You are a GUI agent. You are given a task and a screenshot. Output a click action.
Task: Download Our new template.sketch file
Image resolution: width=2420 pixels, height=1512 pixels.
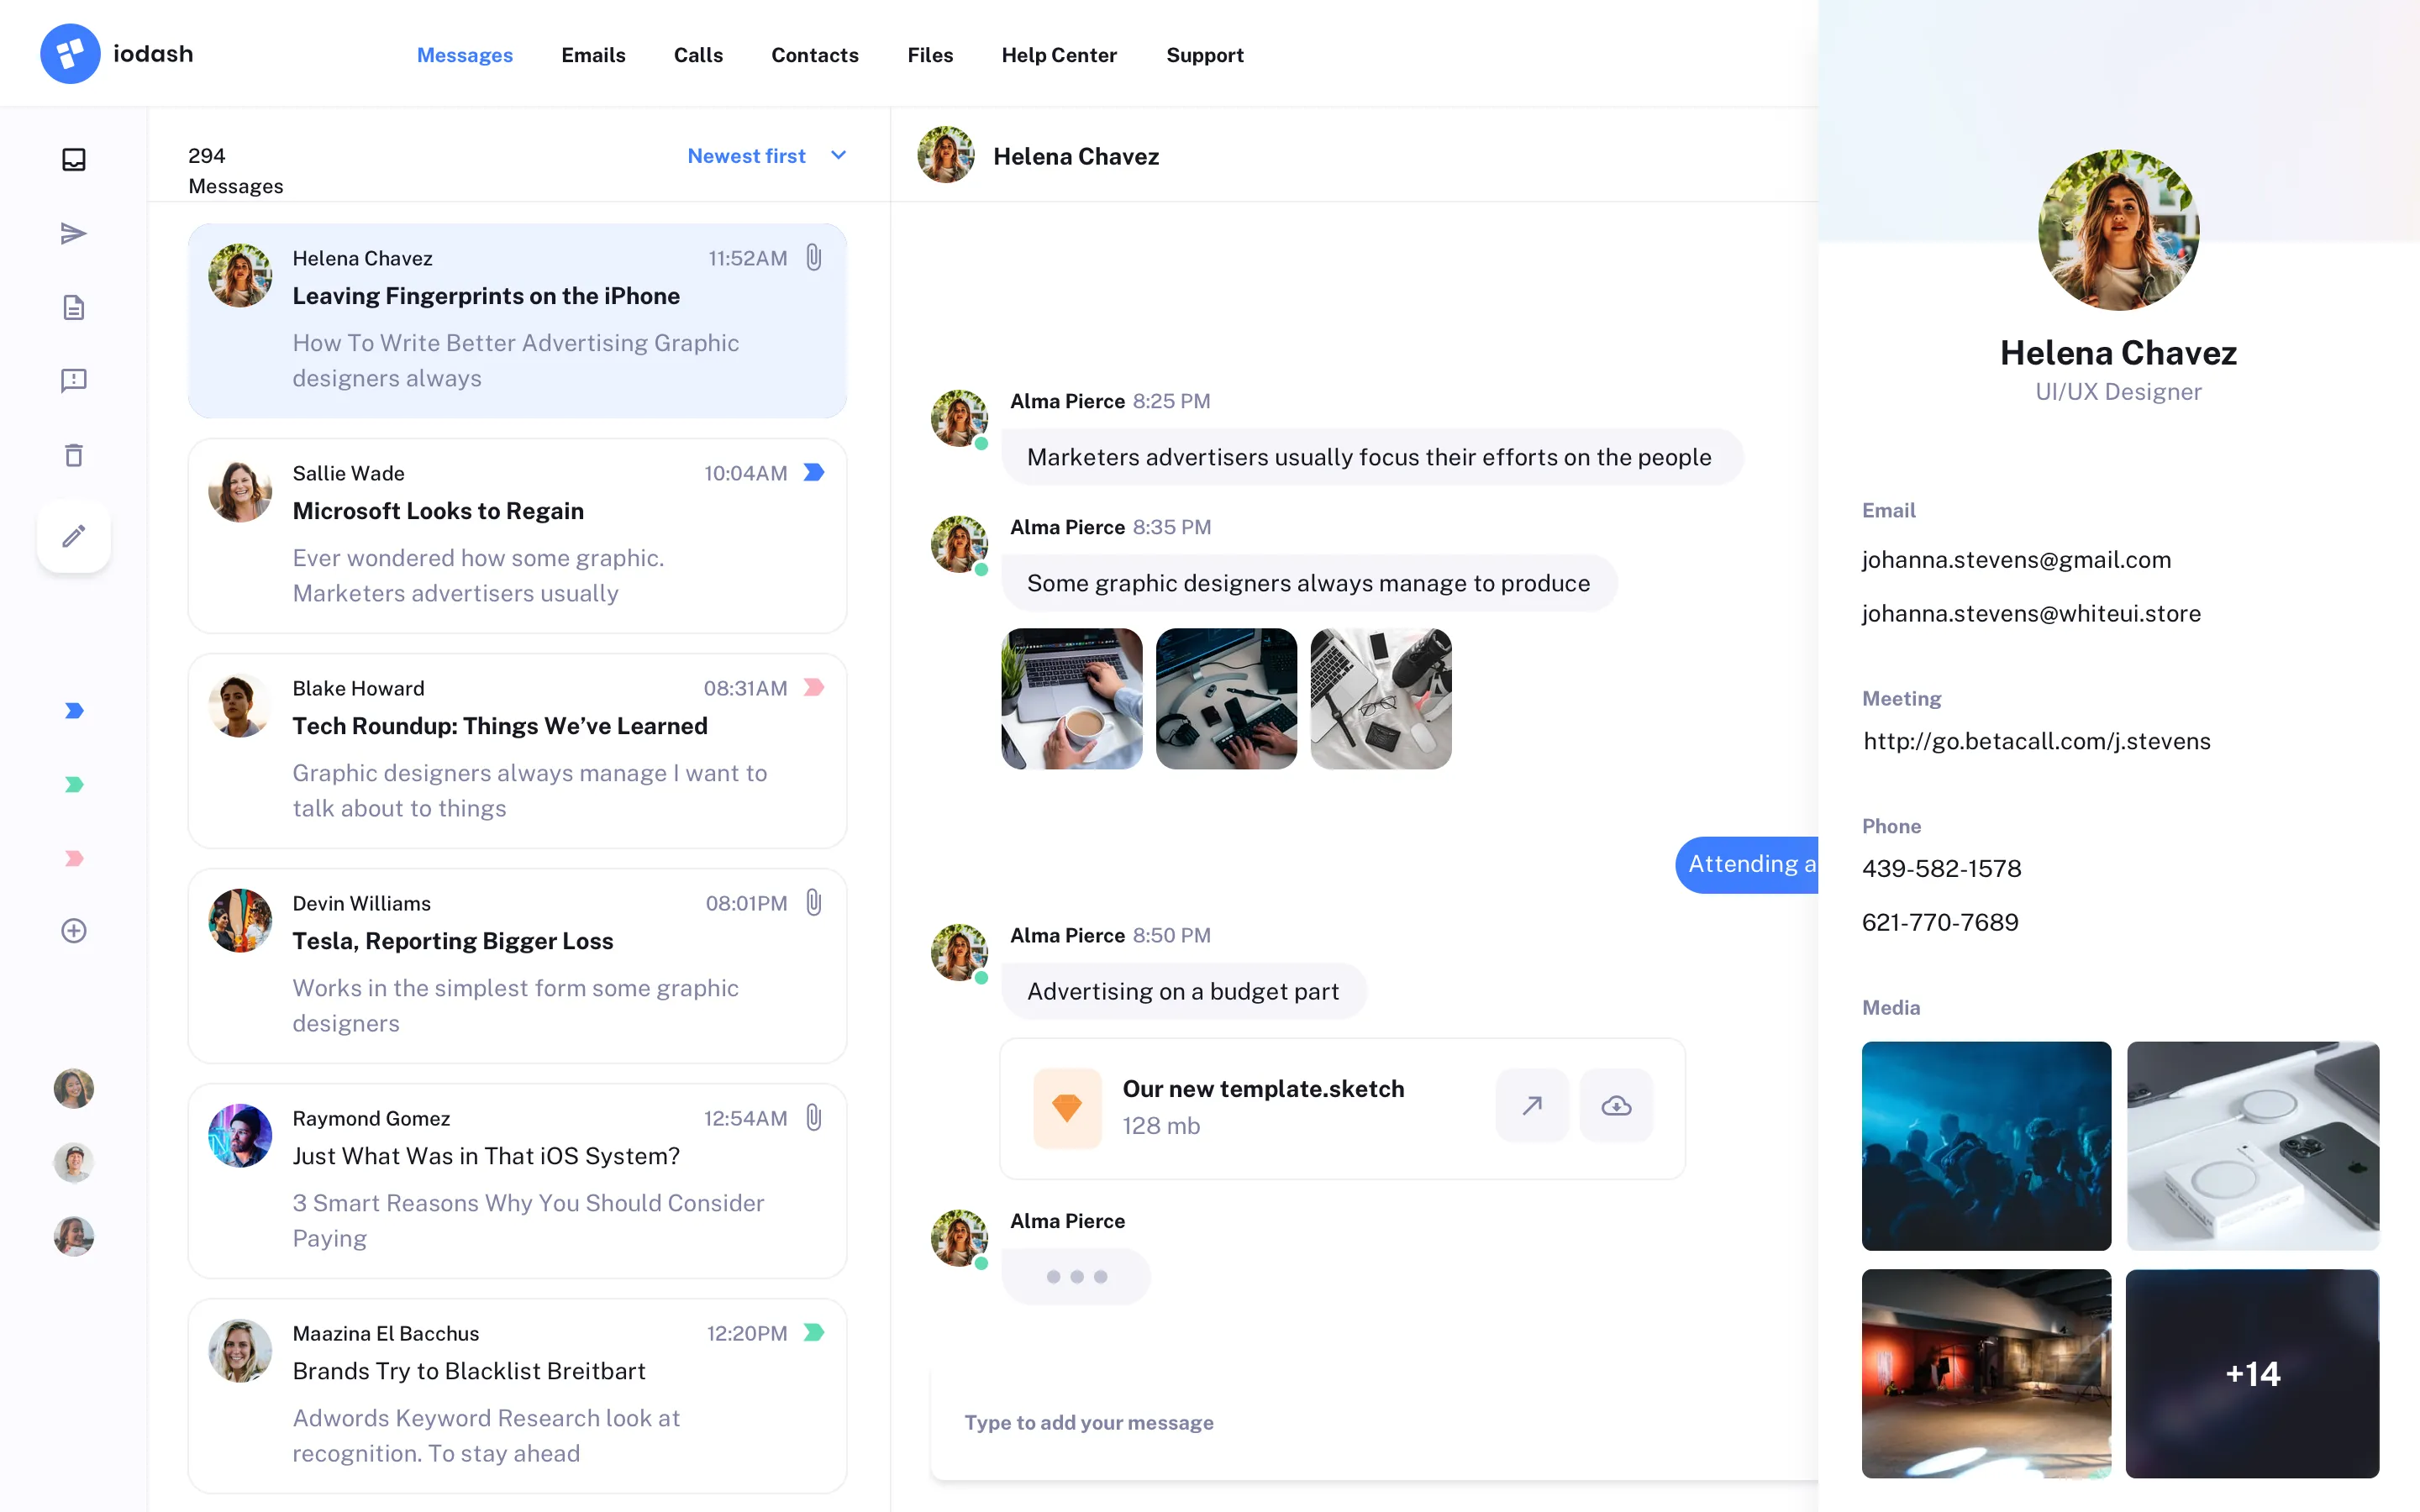pyautogui.click(x=1616, y=1105)
